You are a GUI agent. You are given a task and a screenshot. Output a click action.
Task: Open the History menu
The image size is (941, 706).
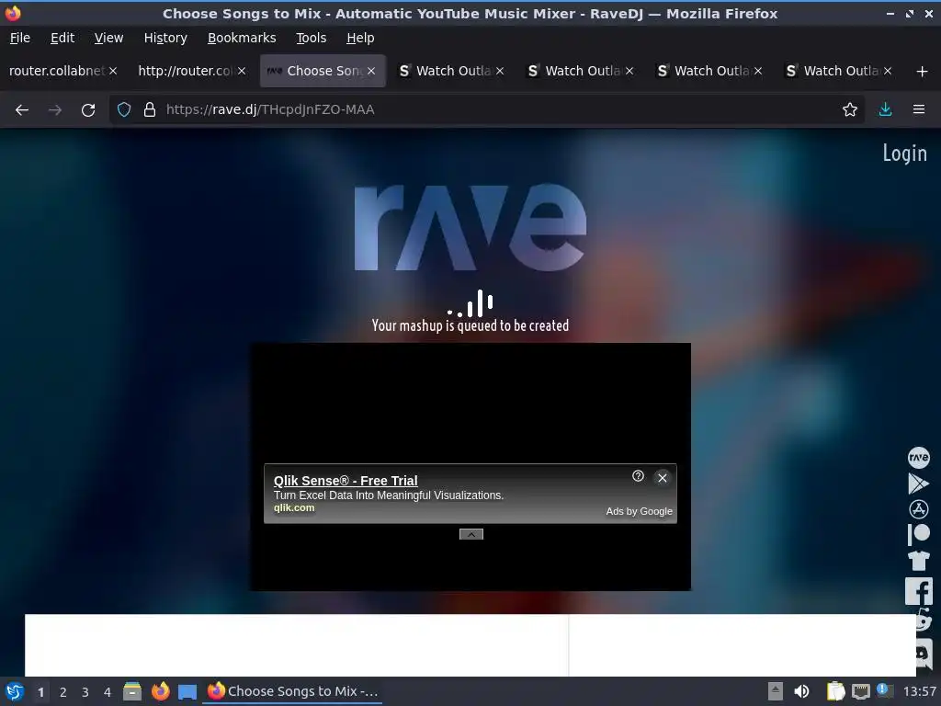pos(165,38)
